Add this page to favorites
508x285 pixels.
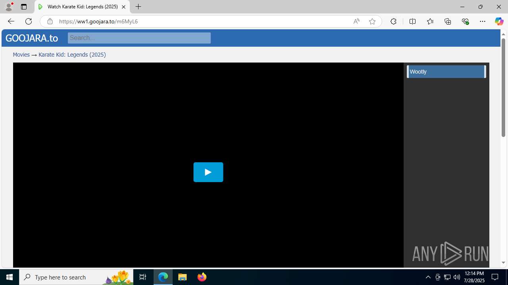click(x=372, y=21)
